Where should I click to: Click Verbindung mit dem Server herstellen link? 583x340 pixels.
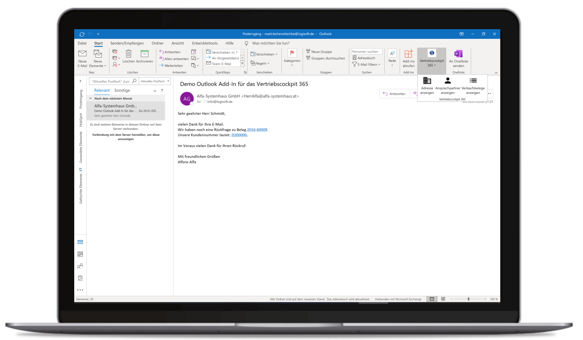[x=126, y=137]
